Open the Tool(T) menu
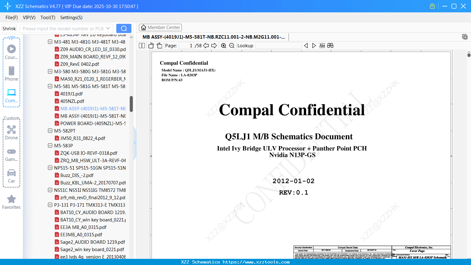This screenshot has height=265, width=471. click(48, 18)
